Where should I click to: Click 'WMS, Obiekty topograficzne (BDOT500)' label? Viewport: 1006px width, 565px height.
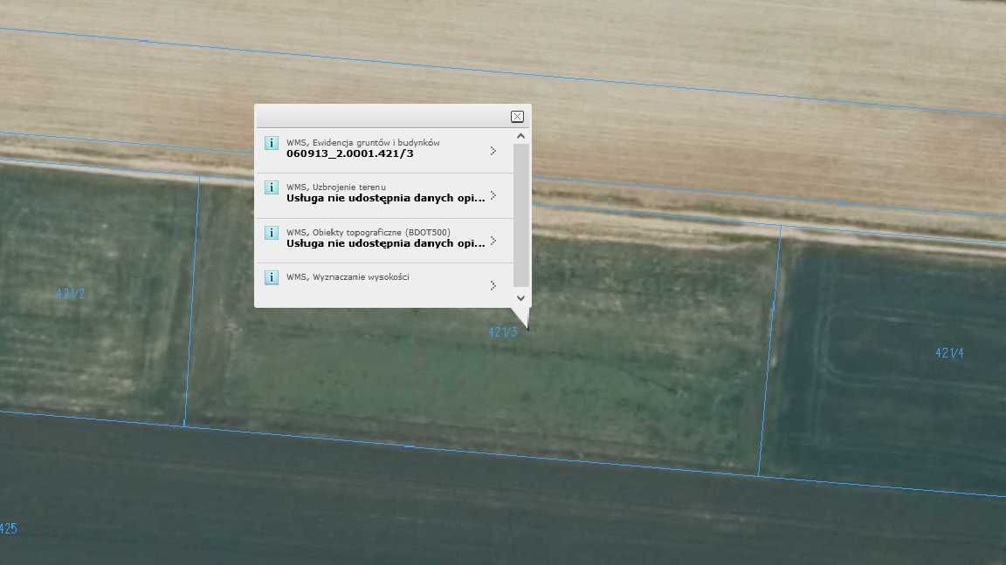(x=369, y=232)
